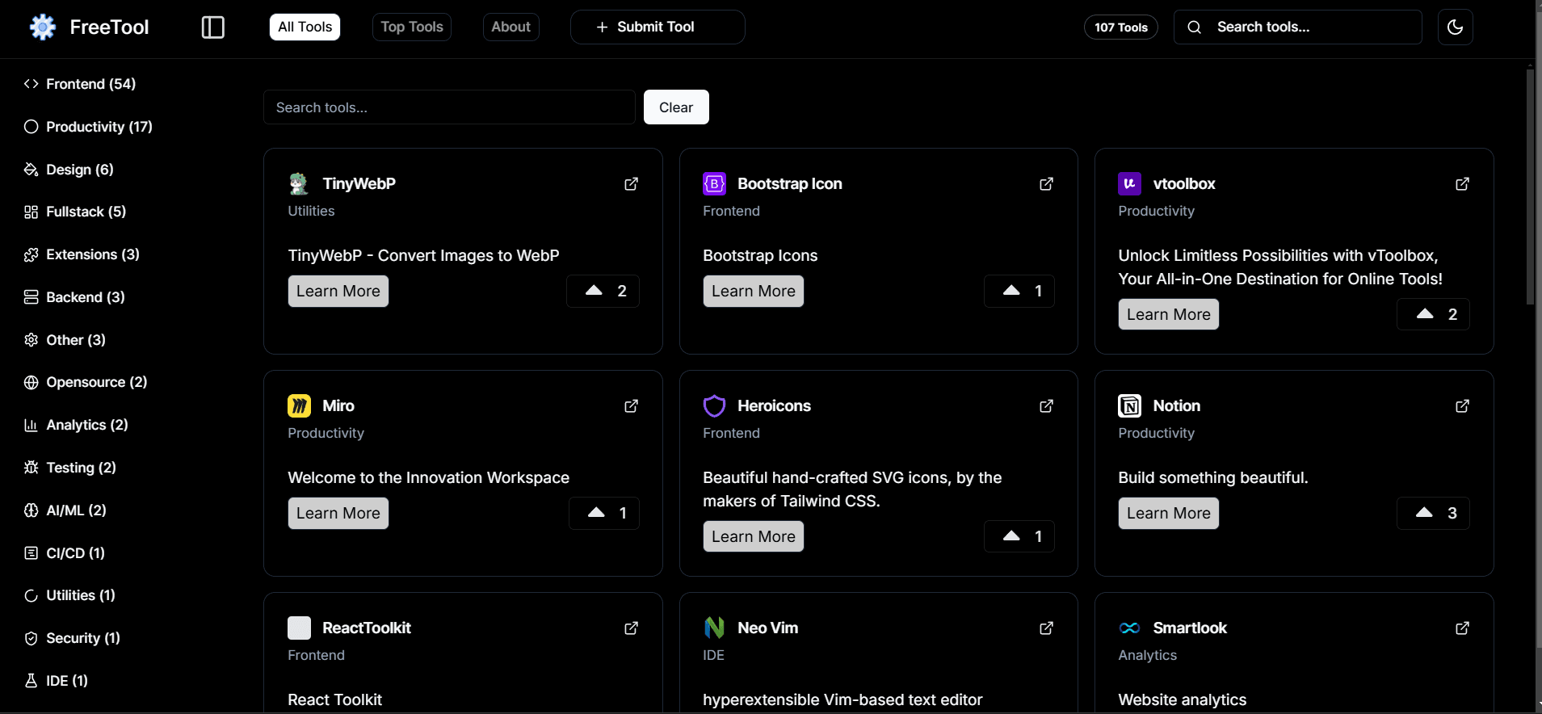Click the Miro logo icon
This screenshot has width=1542, height=714.
click(299, 405)
